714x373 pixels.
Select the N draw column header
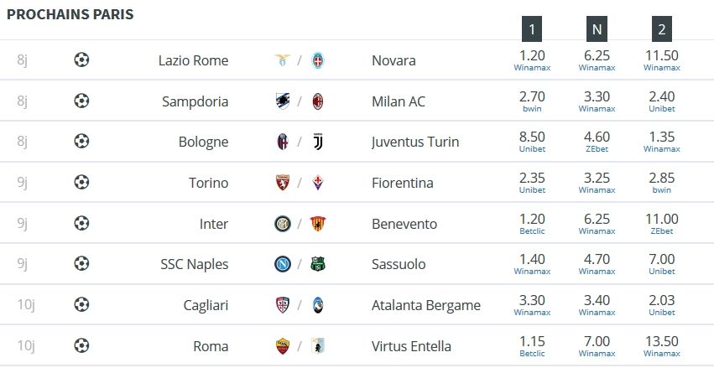(x=597, y=29)
